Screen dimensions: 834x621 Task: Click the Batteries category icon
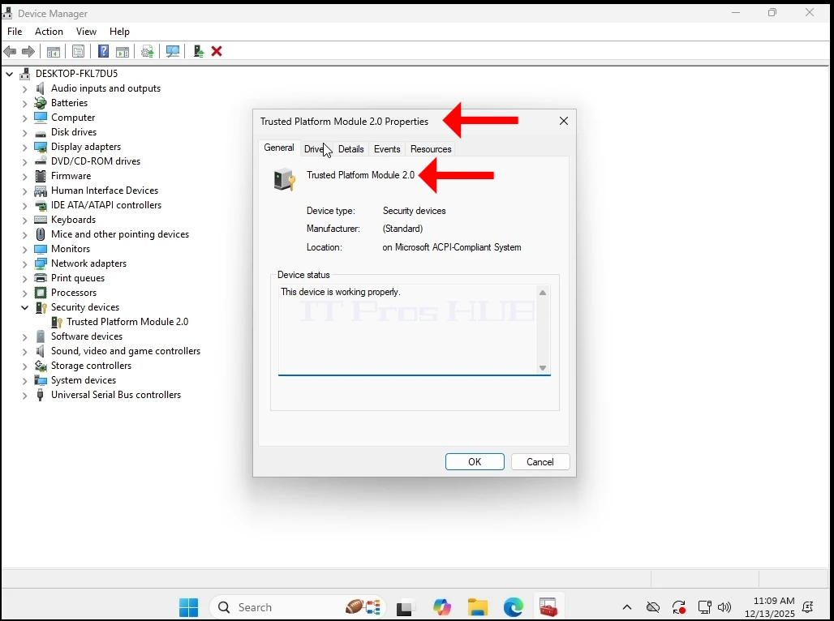click(41, 103)
